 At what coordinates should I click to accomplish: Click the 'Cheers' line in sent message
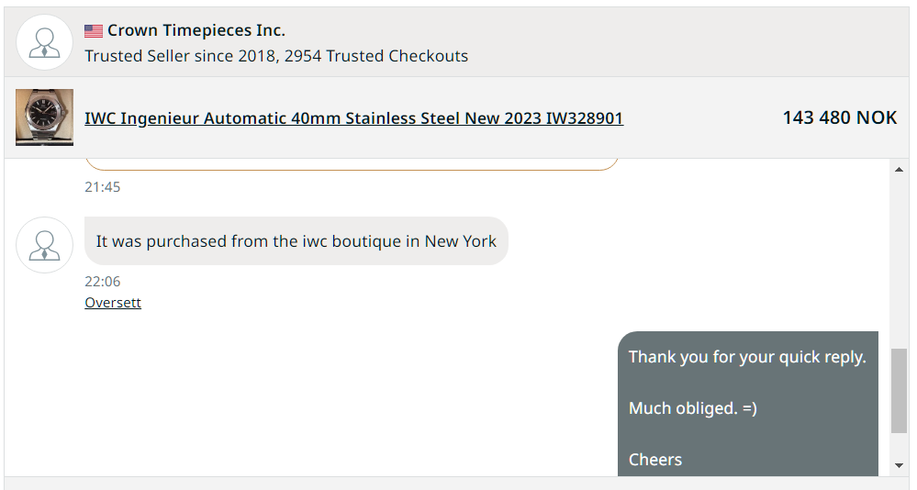[655, 460]
